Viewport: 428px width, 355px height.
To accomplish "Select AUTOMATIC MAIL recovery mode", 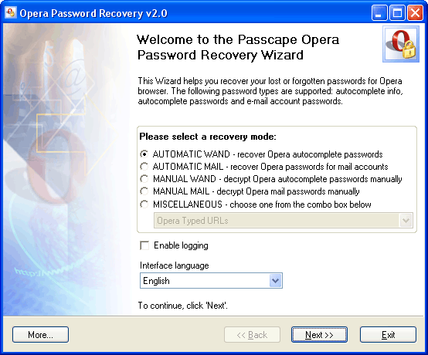I will coord(144,167).
